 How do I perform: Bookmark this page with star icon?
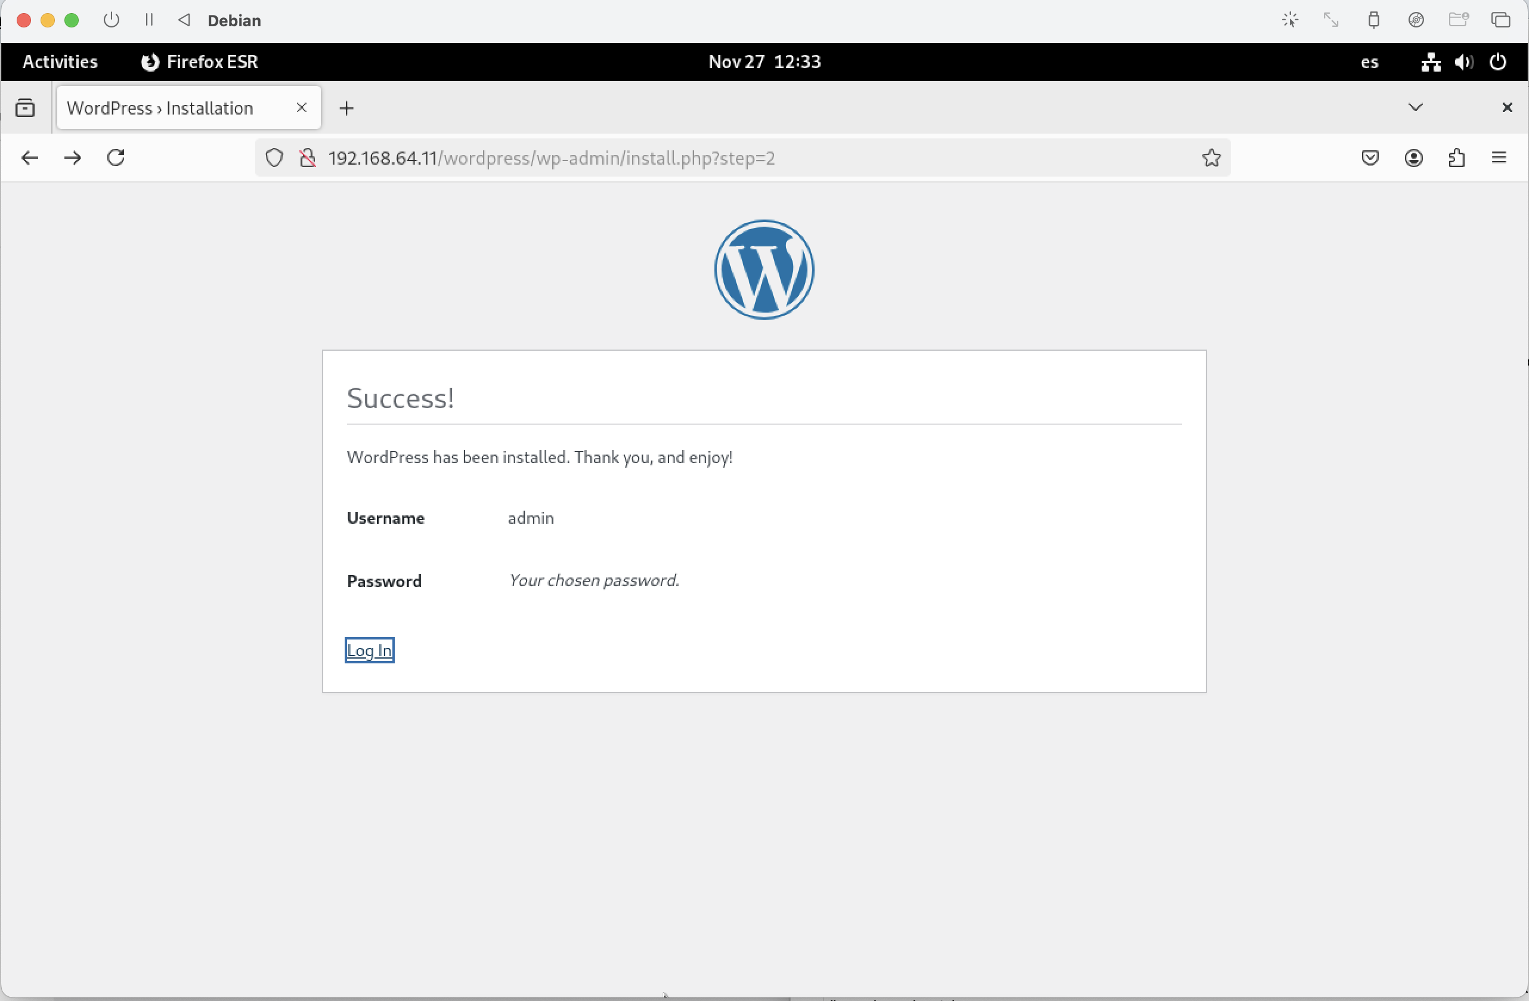pos(1212,158)
